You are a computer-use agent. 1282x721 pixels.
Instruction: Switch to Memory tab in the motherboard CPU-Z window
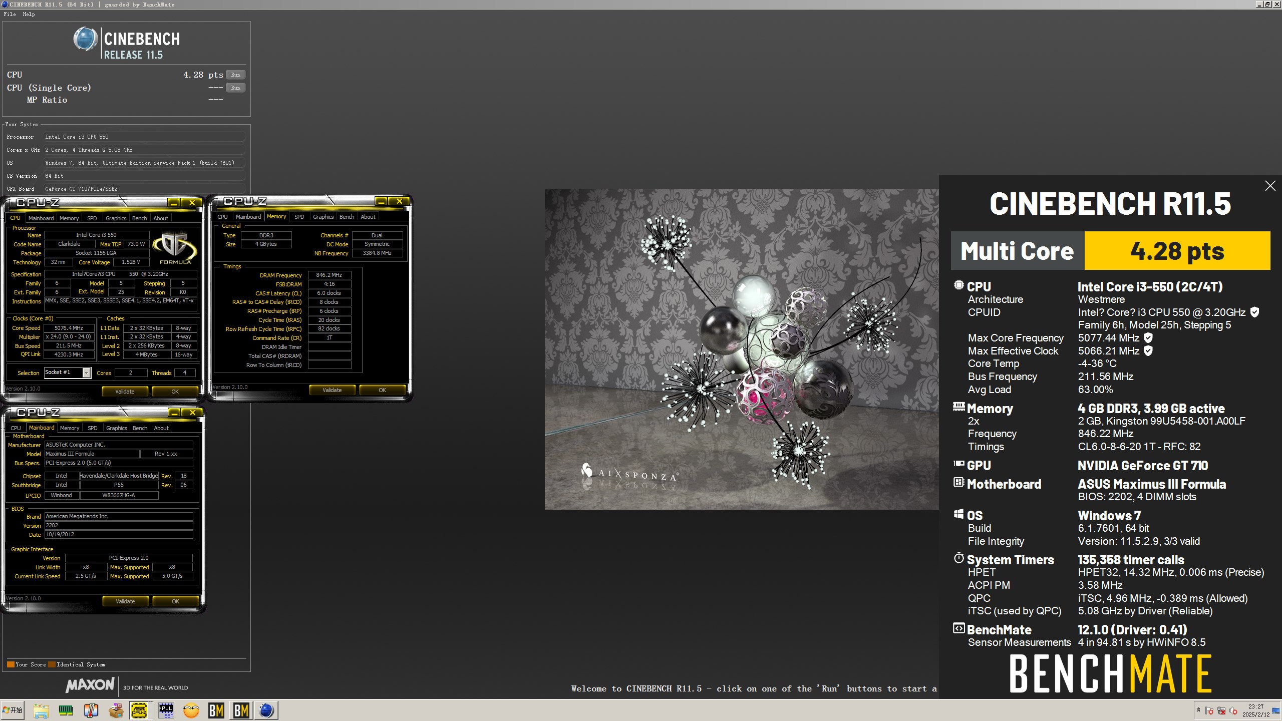pyautogui.click(x=70, y=428)
